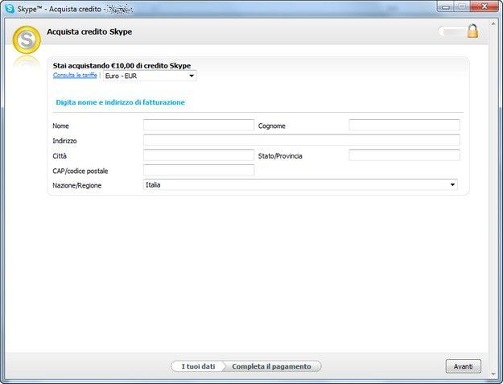Expand the Euro - EUR currency dropdown

(192, 76)
